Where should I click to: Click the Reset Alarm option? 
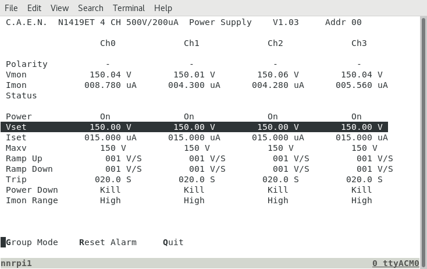(108, 242)
